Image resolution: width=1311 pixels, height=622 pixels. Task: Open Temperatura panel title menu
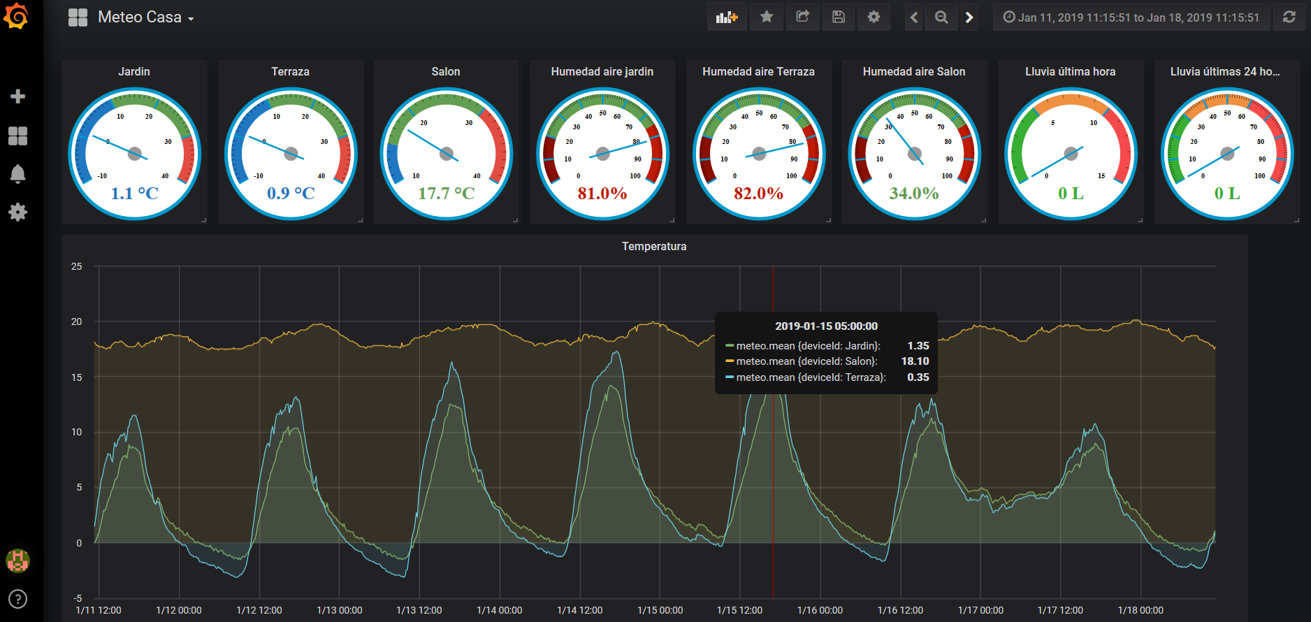pyautogui.click(x=654, y=246)
